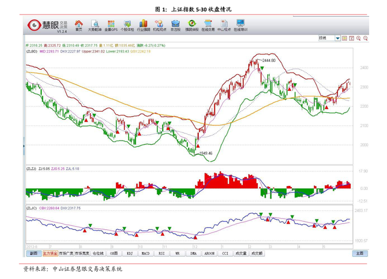Screen dimensions: 387x279
Task: Select the KDJ indicator tab
Action: 129,253
